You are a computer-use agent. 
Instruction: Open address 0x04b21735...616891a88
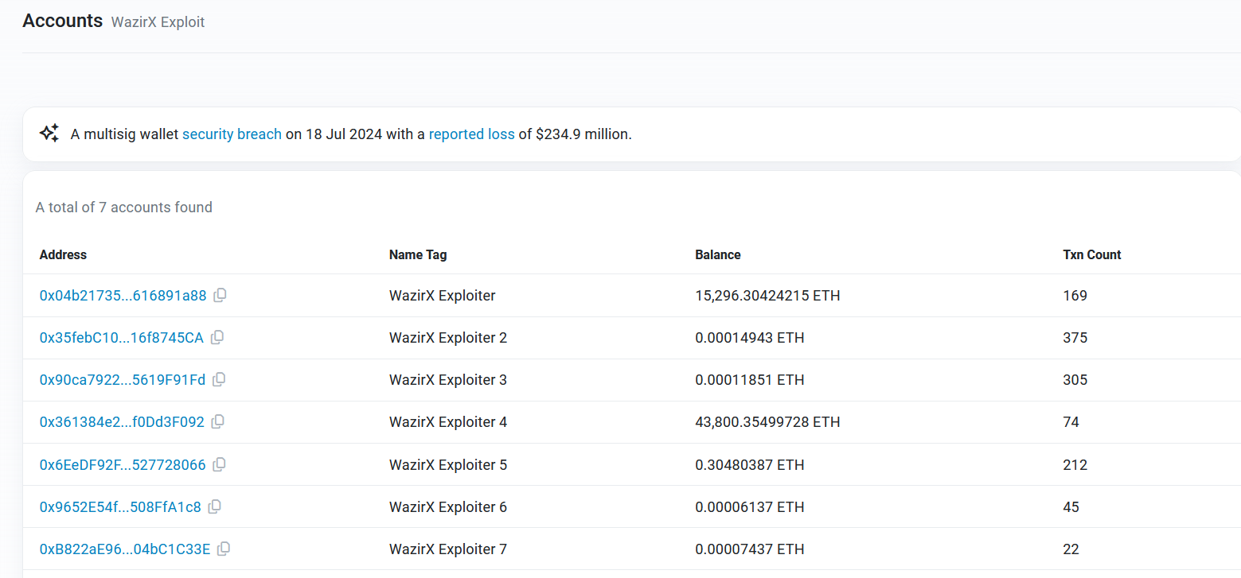tap(123, 296)
